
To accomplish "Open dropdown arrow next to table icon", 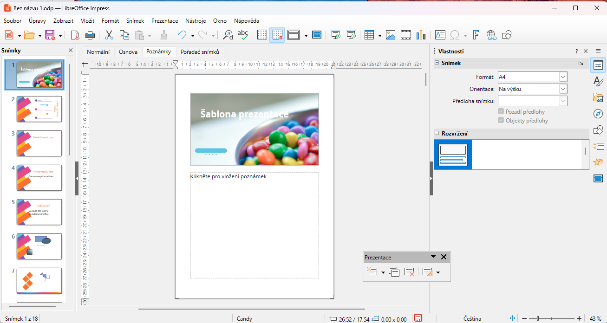I will [380, 35].
